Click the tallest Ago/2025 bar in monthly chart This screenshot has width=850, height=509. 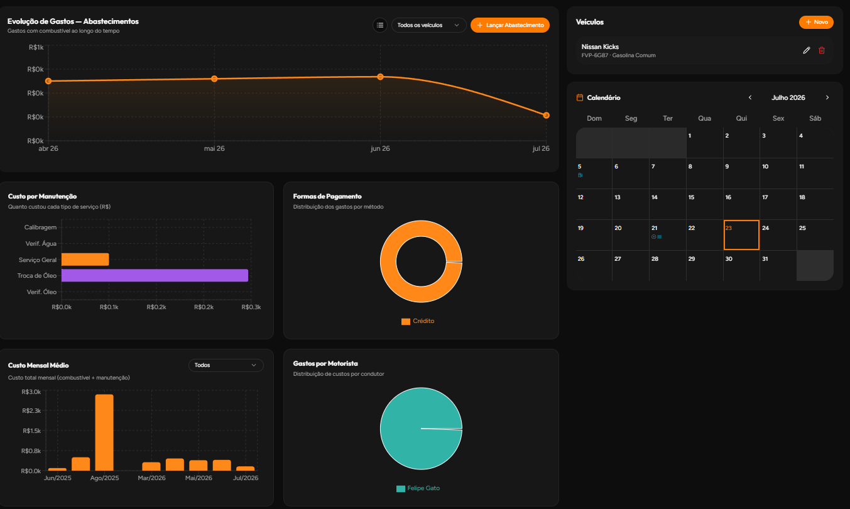pyautogui.click(x=104, y=432)
